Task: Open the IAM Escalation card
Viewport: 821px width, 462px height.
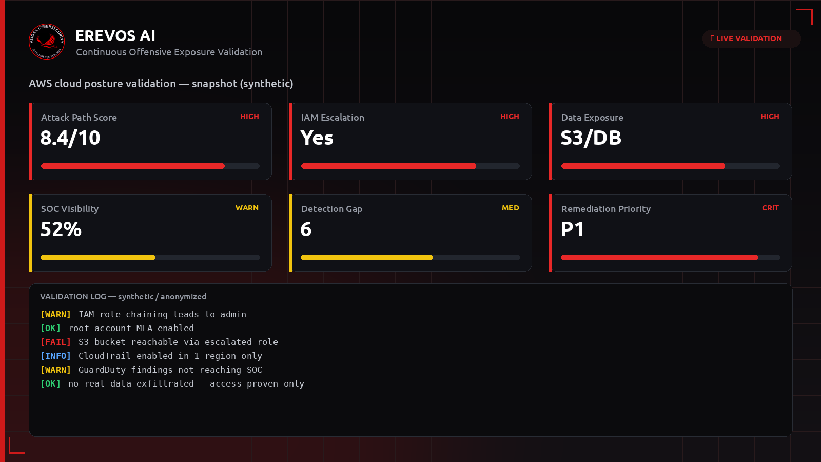Action: pyautogui.click(x=411, y=141)
